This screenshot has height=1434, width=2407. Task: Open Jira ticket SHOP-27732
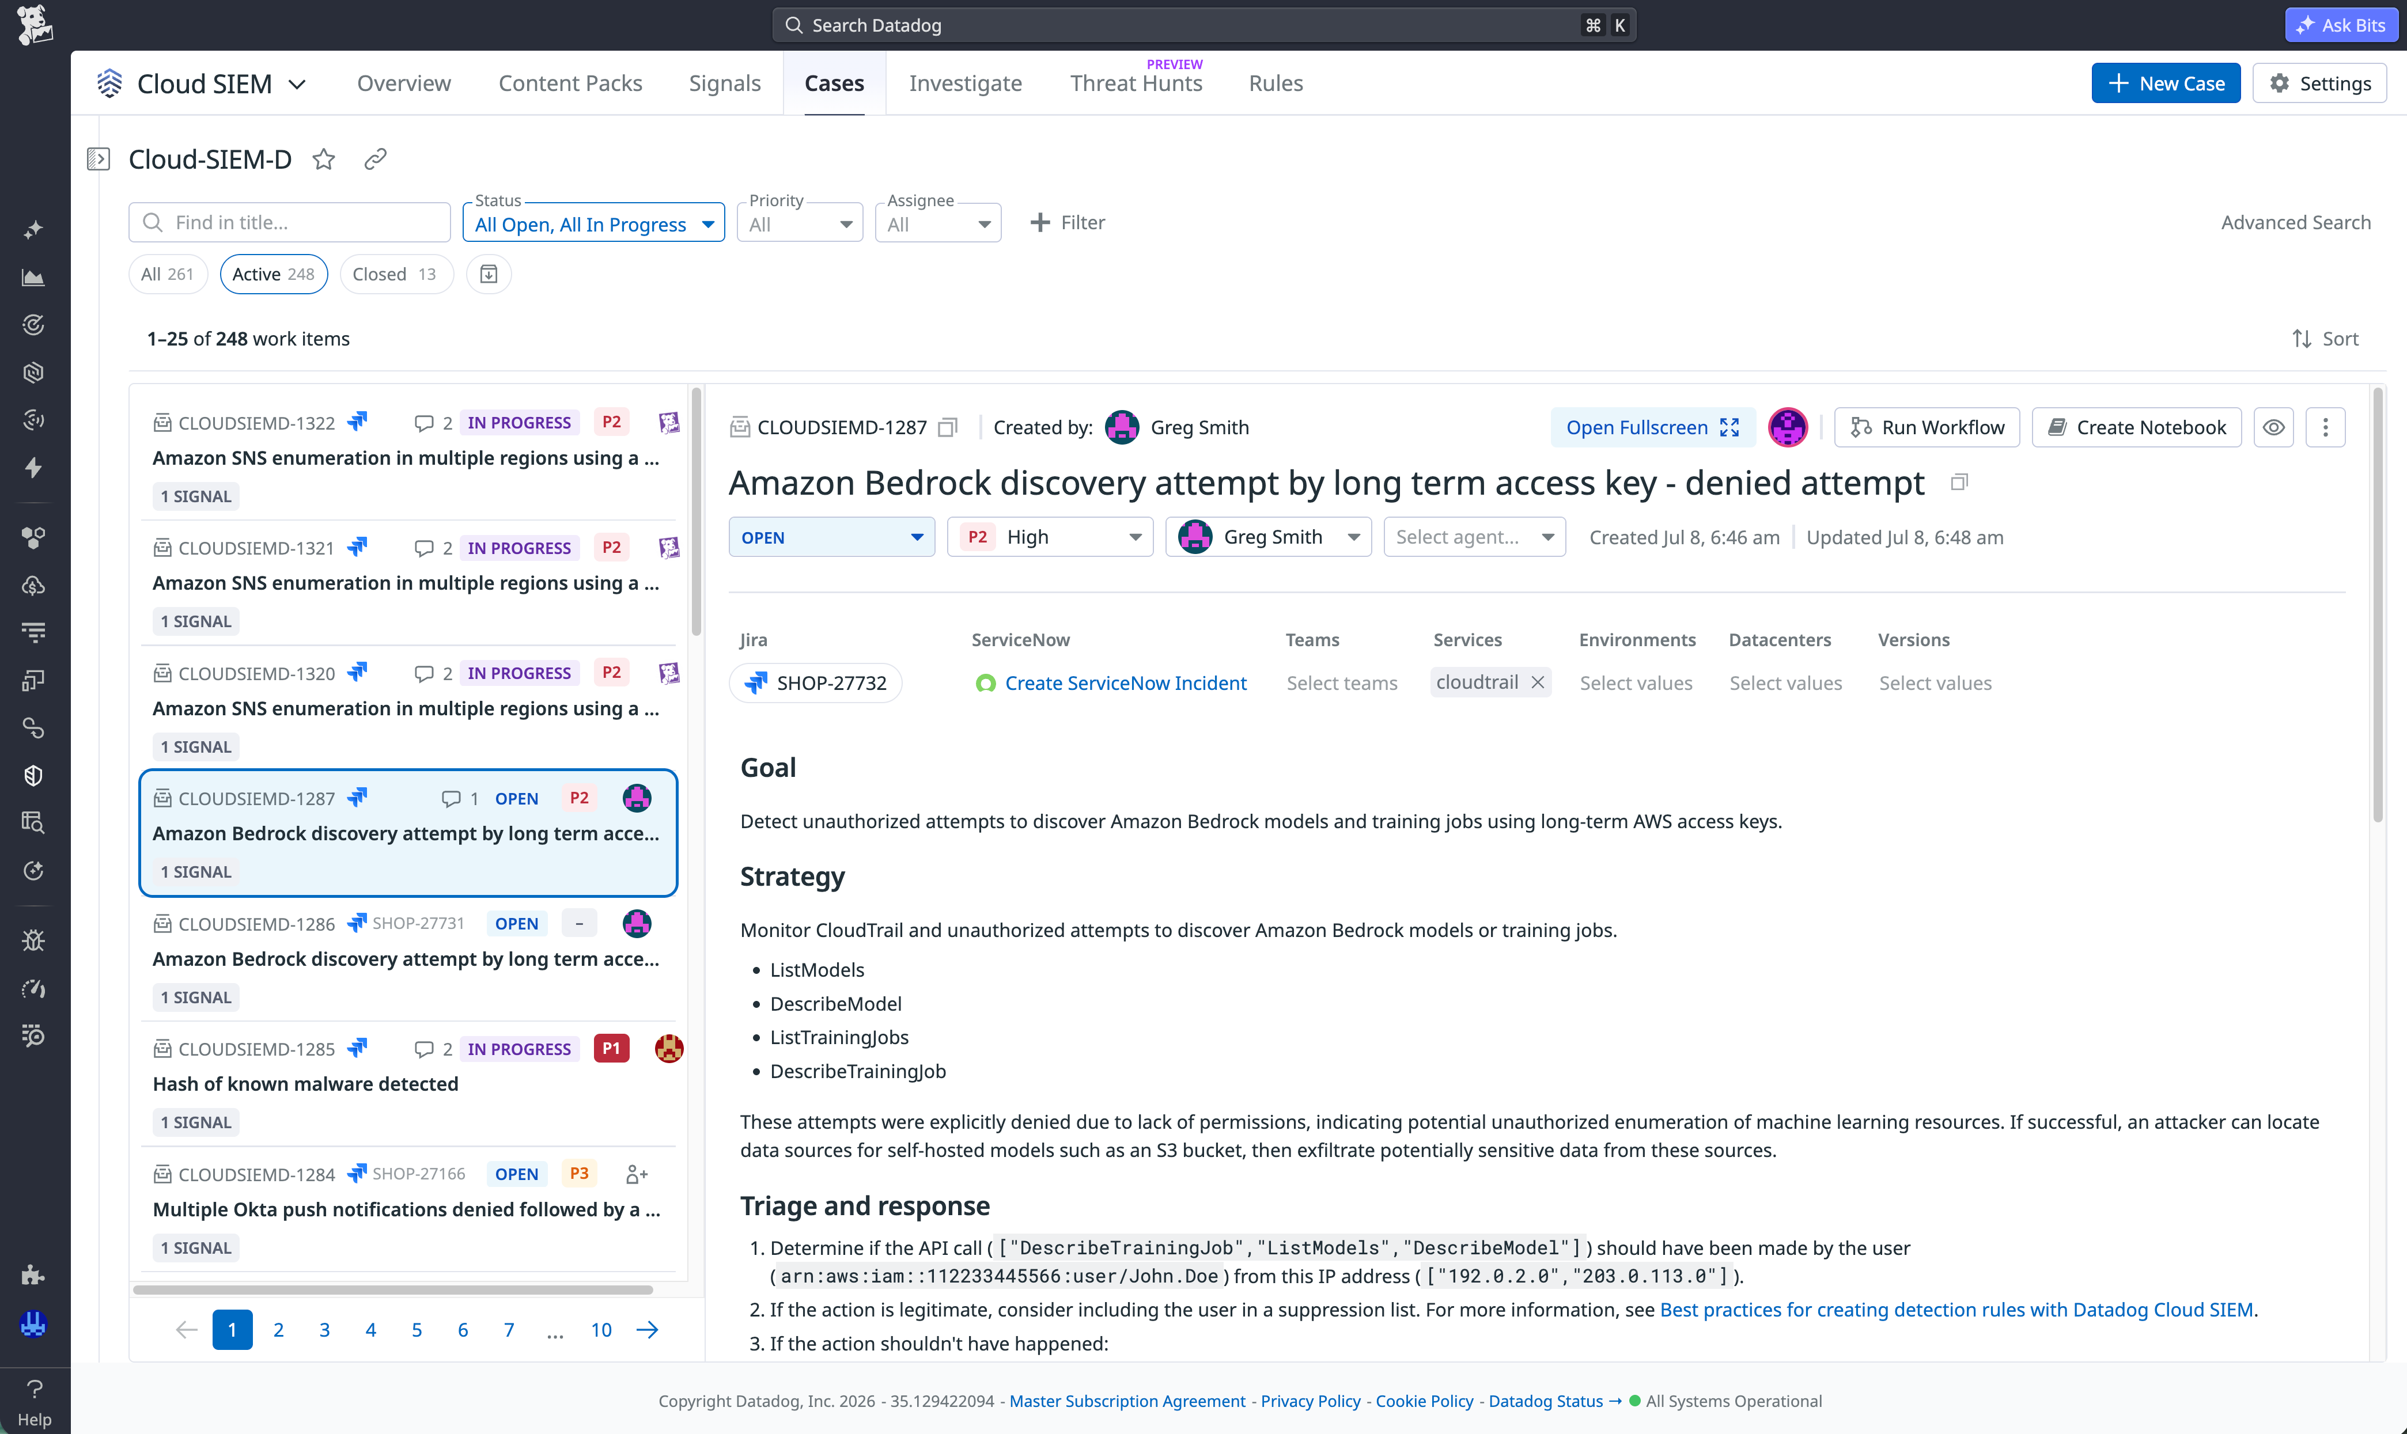pos(816,683)
